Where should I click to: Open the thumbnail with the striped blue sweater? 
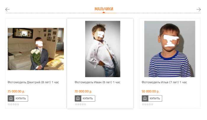coord(170,49)
